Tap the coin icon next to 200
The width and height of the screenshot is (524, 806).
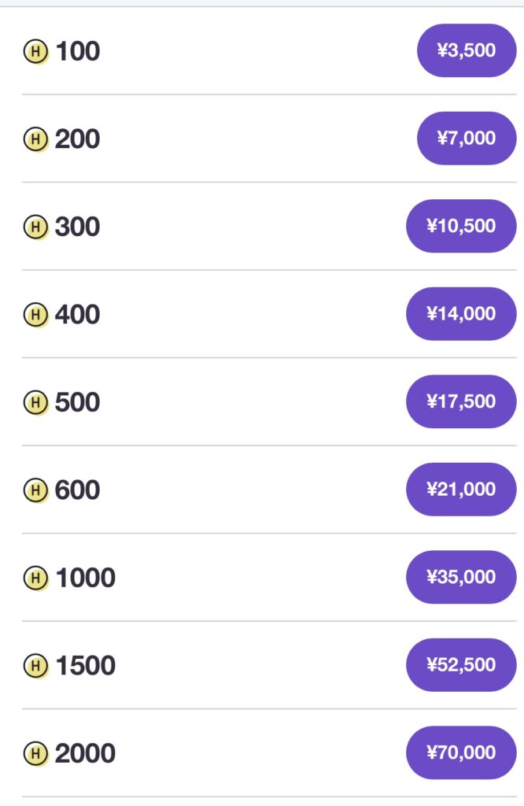pos(36,139)
